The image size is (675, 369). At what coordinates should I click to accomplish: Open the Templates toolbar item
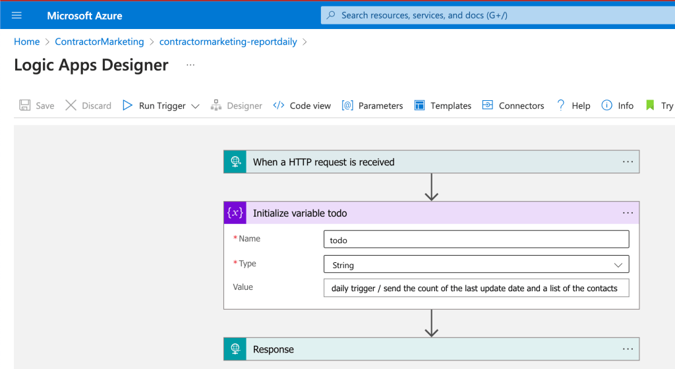pyautogui.click(x=442, y=105)
